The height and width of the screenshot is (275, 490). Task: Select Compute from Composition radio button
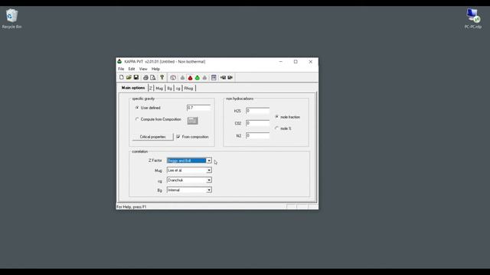(137, 119)
